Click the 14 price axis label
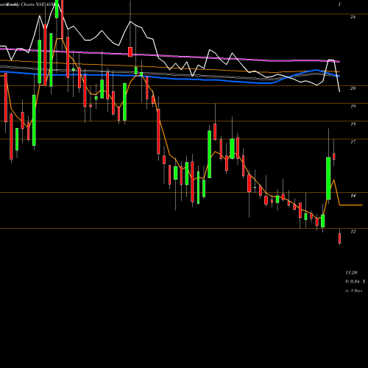The height and width of the screenshot is (368, 368). (x=353, y=196)
